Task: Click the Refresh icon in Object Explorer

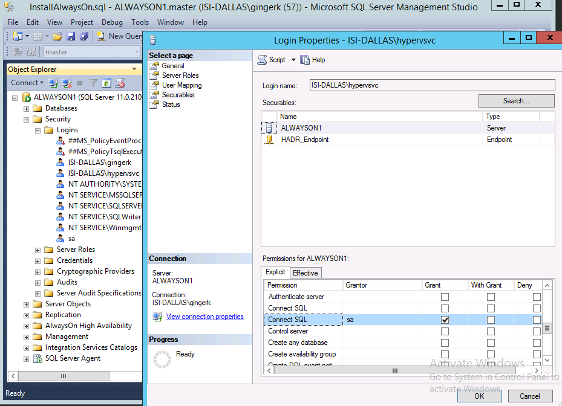Action: point(106,83)
